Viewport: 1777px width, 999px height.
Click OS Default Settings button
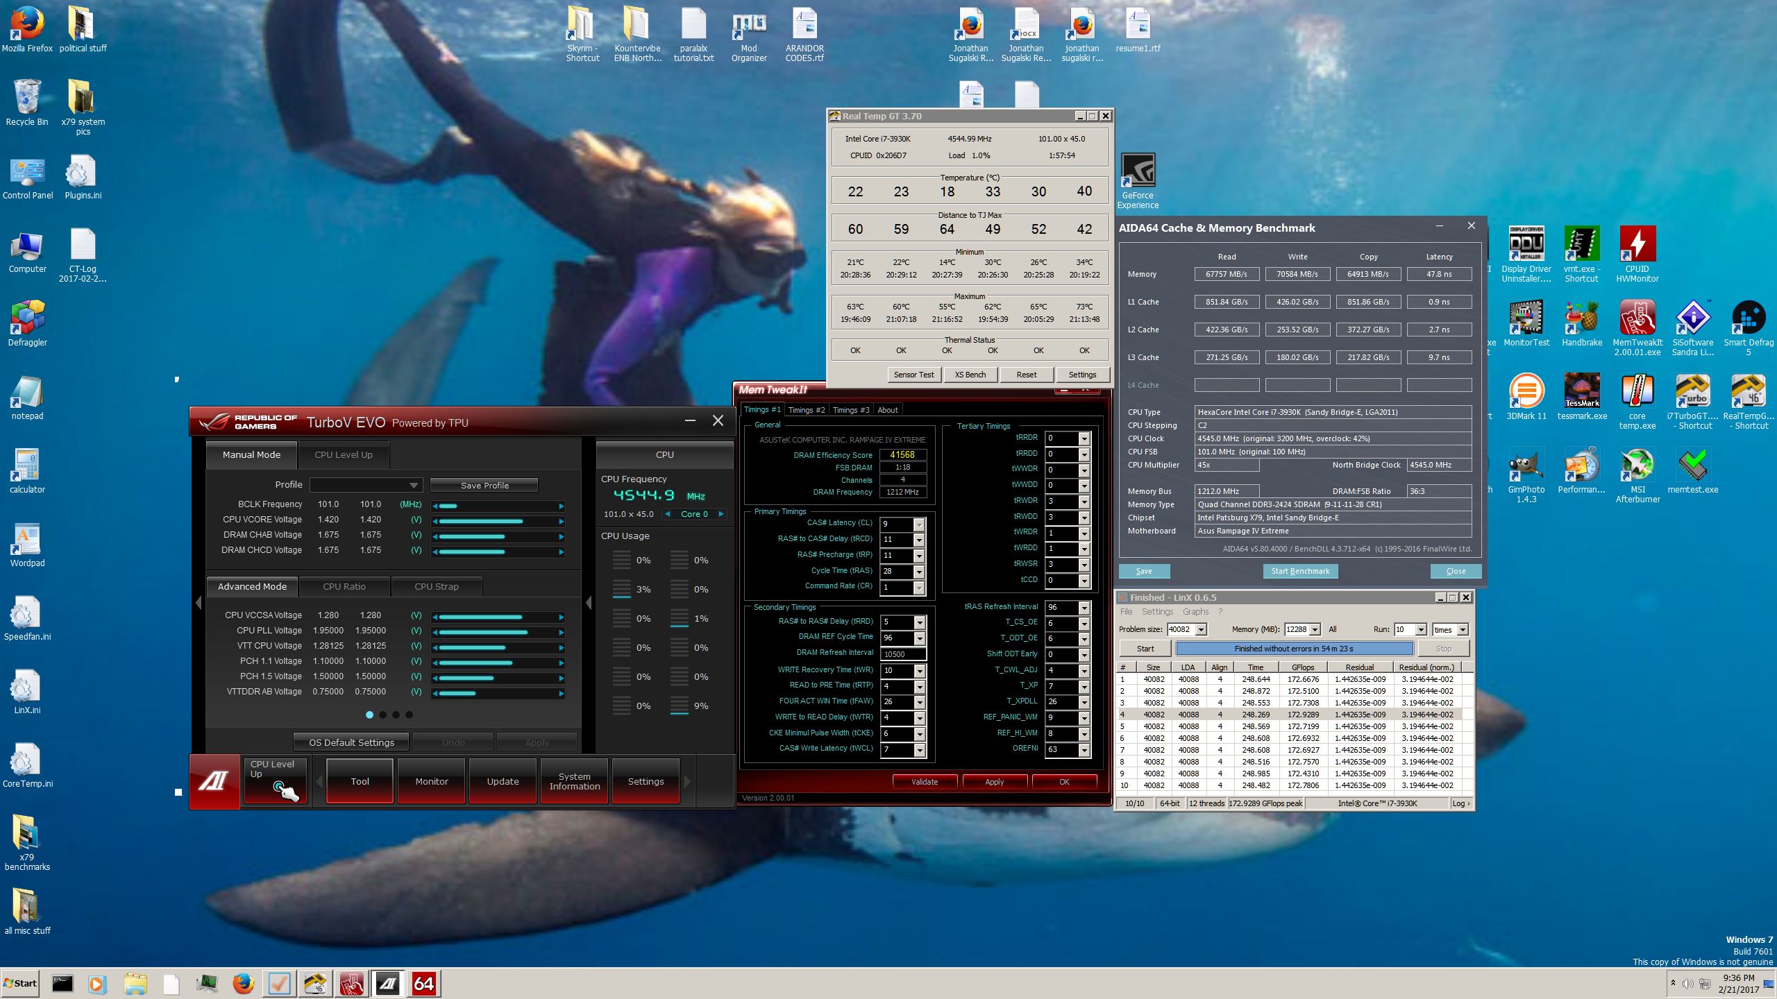coord(351,742)
